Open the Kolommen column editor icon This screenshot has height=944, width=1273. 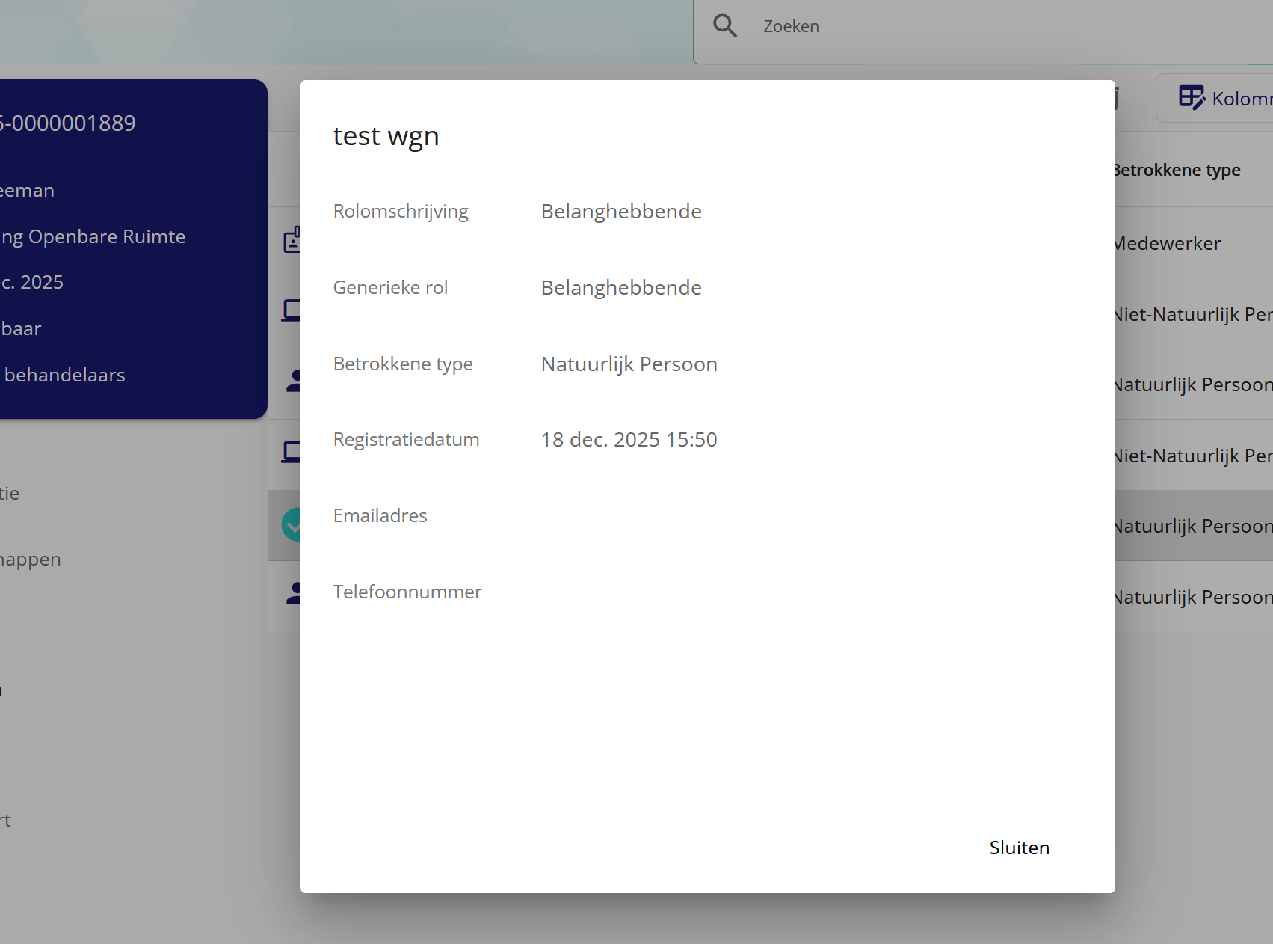[1192, 98]
